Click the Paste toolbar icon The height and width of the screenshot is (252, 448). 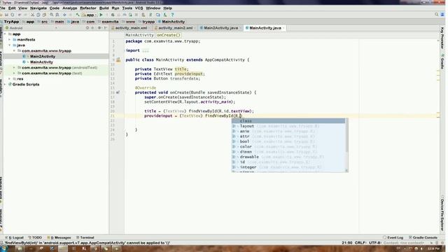[44, 15]
